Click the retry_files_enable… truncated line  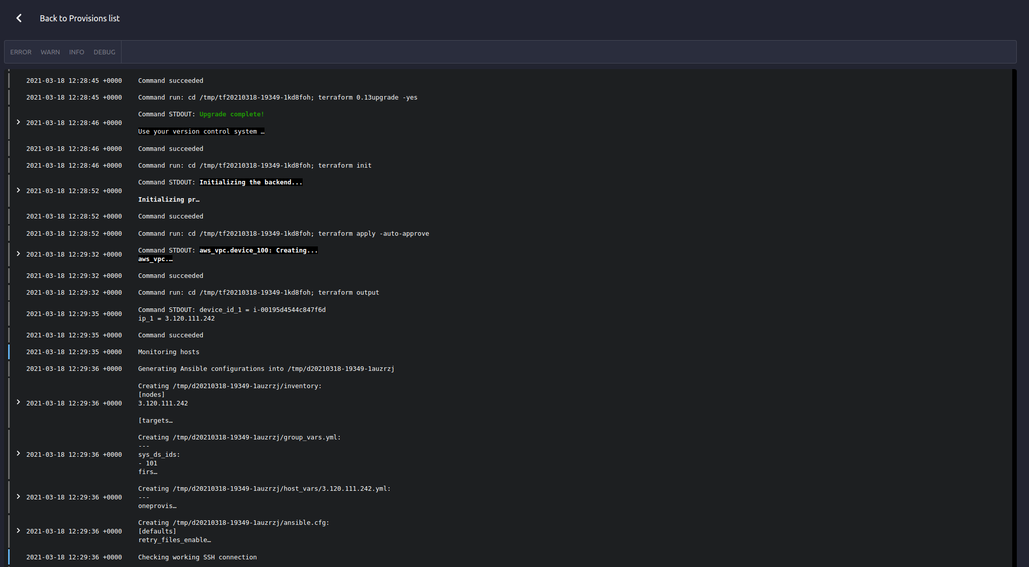[174, 540]
